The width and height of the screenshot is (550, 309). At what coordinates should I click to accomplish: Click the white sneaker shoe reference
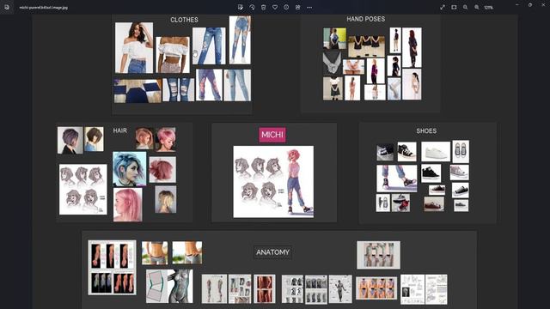coord(436,151)
